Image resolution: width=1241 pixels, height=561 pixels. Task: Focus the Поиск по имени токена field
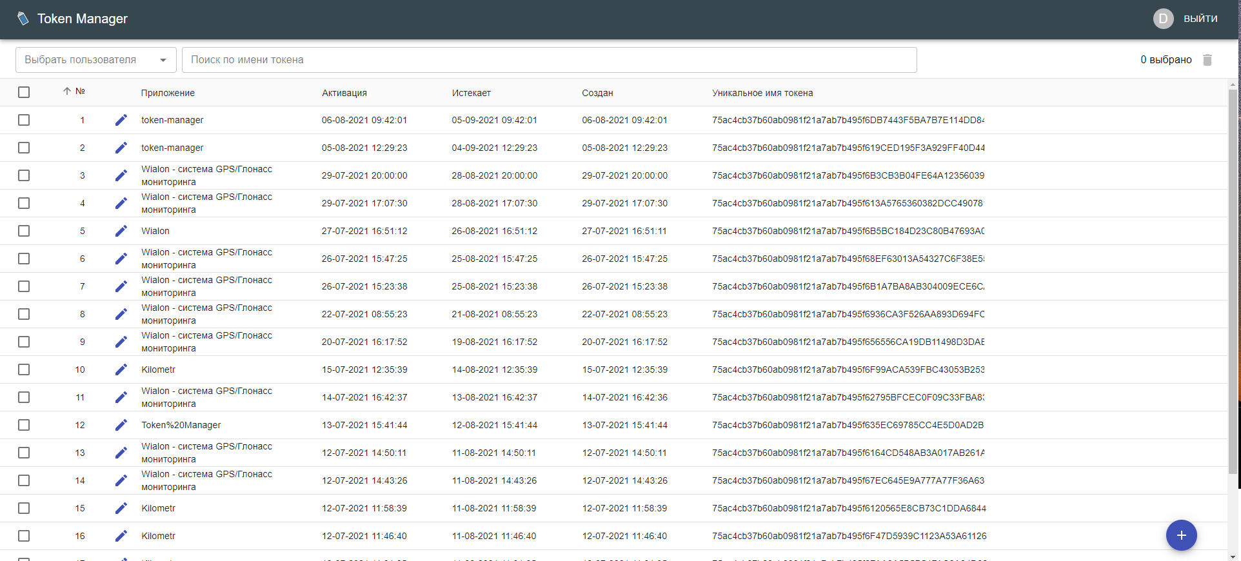coord(549,60)
